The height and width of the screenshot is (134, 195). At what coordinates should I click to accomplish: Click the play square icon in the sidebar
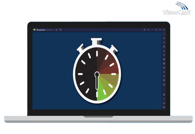pos(164,47)
